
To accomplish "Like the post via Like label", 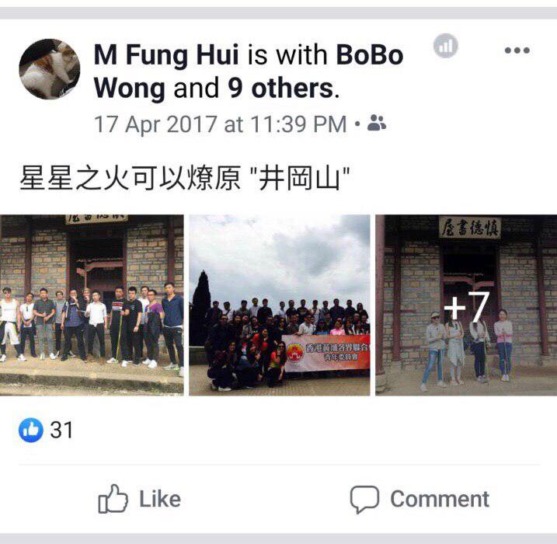I will (160, 499).
